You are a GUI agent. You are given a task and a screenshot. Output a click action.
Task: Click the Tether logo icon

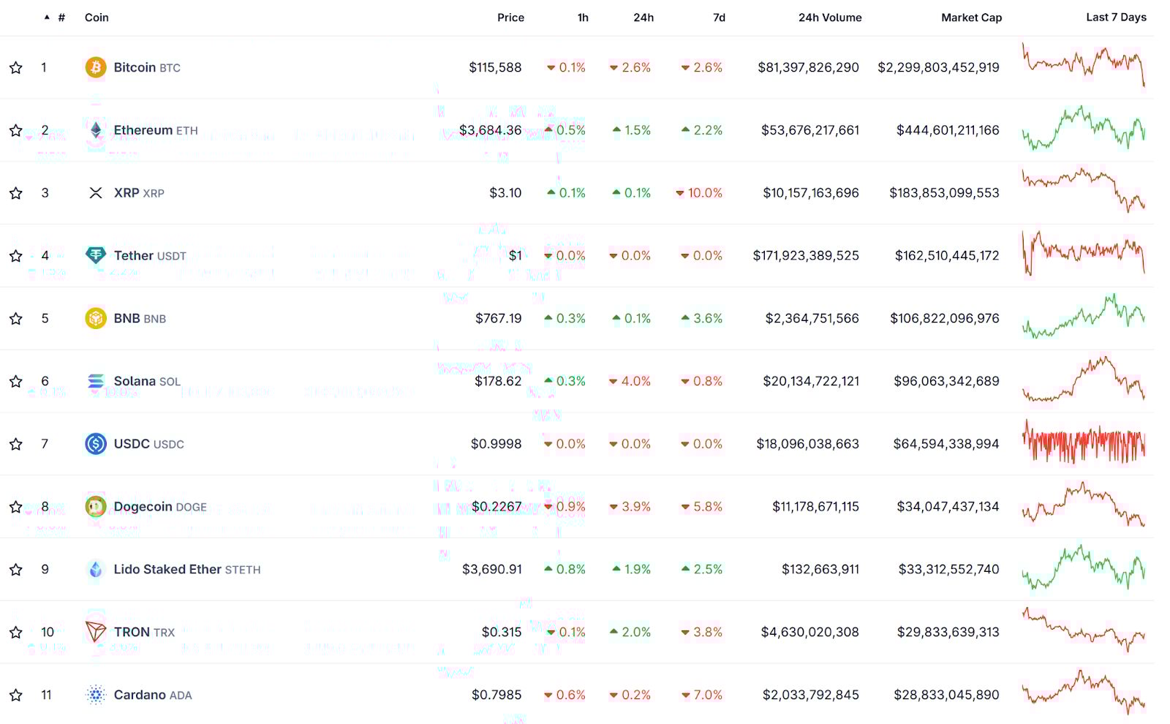coord(96,255)
